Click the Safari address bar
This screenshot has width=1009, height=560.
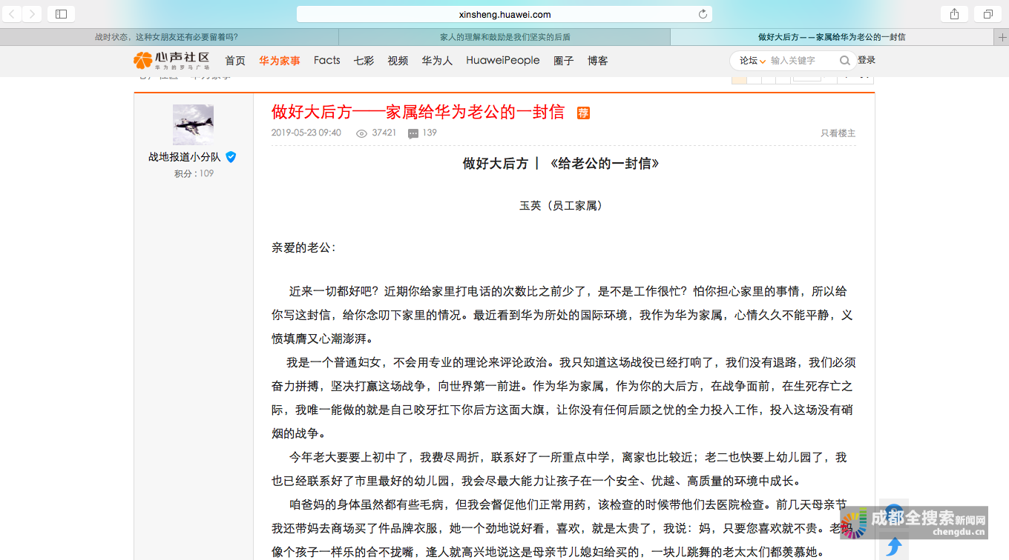point(504,14)
